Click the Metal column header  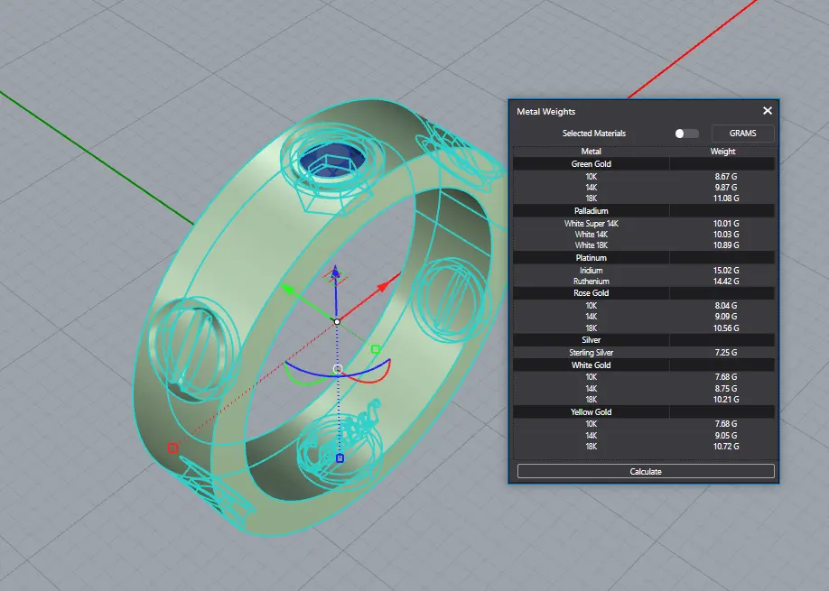(591, 152)
